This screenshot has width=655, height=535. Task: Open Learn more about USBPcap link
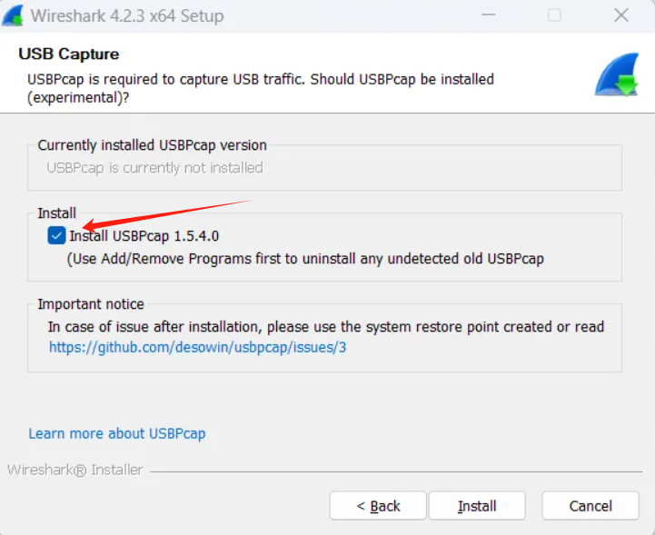click(117, 433)
